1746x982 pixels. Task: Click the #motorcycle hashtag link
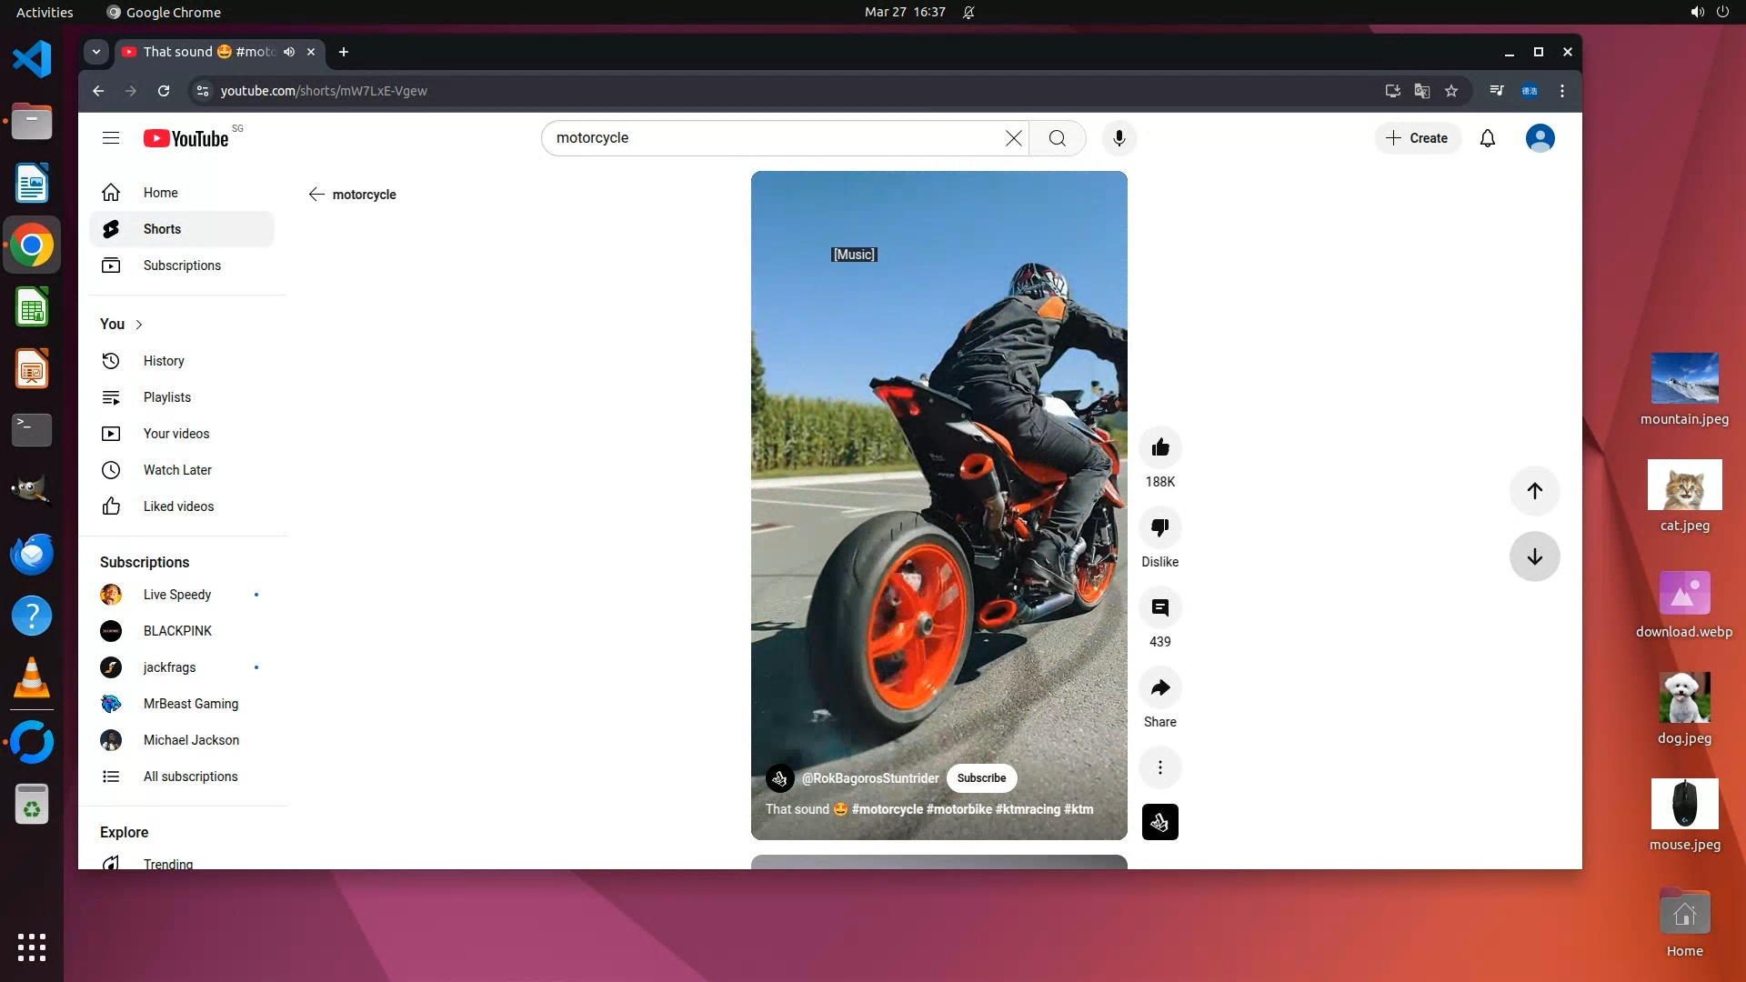tap(887, 809)
